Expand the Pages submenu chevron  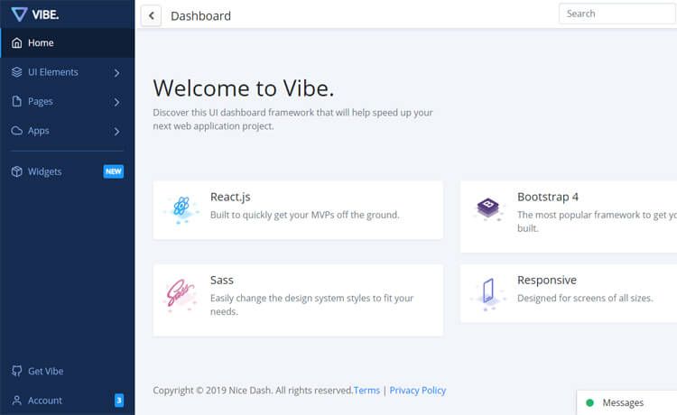tap(116, 102)
